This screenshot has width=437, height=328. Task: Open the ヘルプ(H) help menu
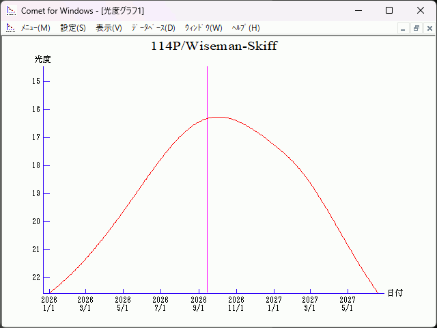tap(246, 28)
